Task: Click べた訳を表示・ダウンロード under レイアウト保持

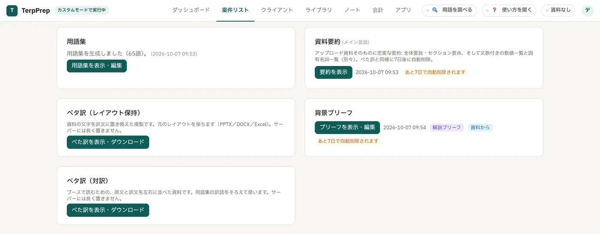Action: (x=108, y=142)
